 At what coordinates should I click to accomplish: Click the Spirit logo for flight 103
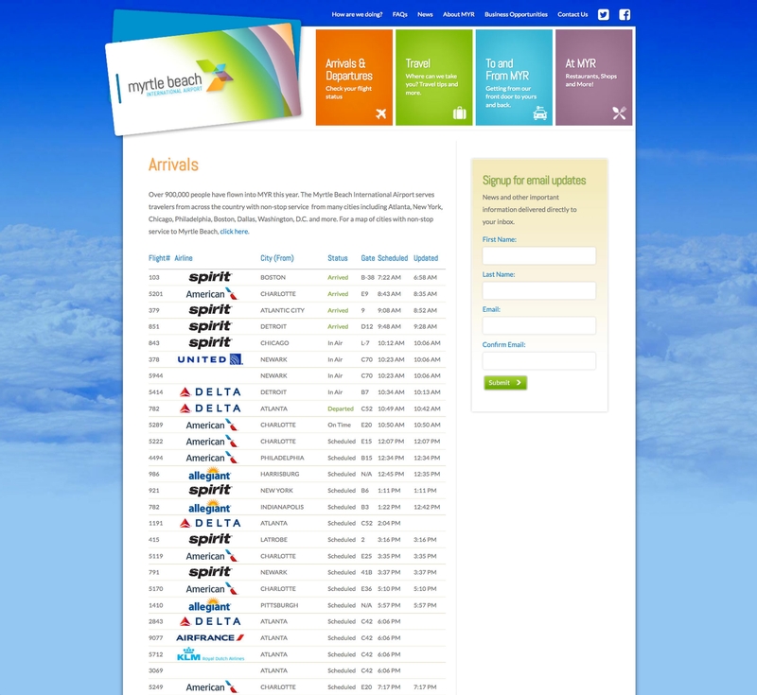[x=210, y=277]
